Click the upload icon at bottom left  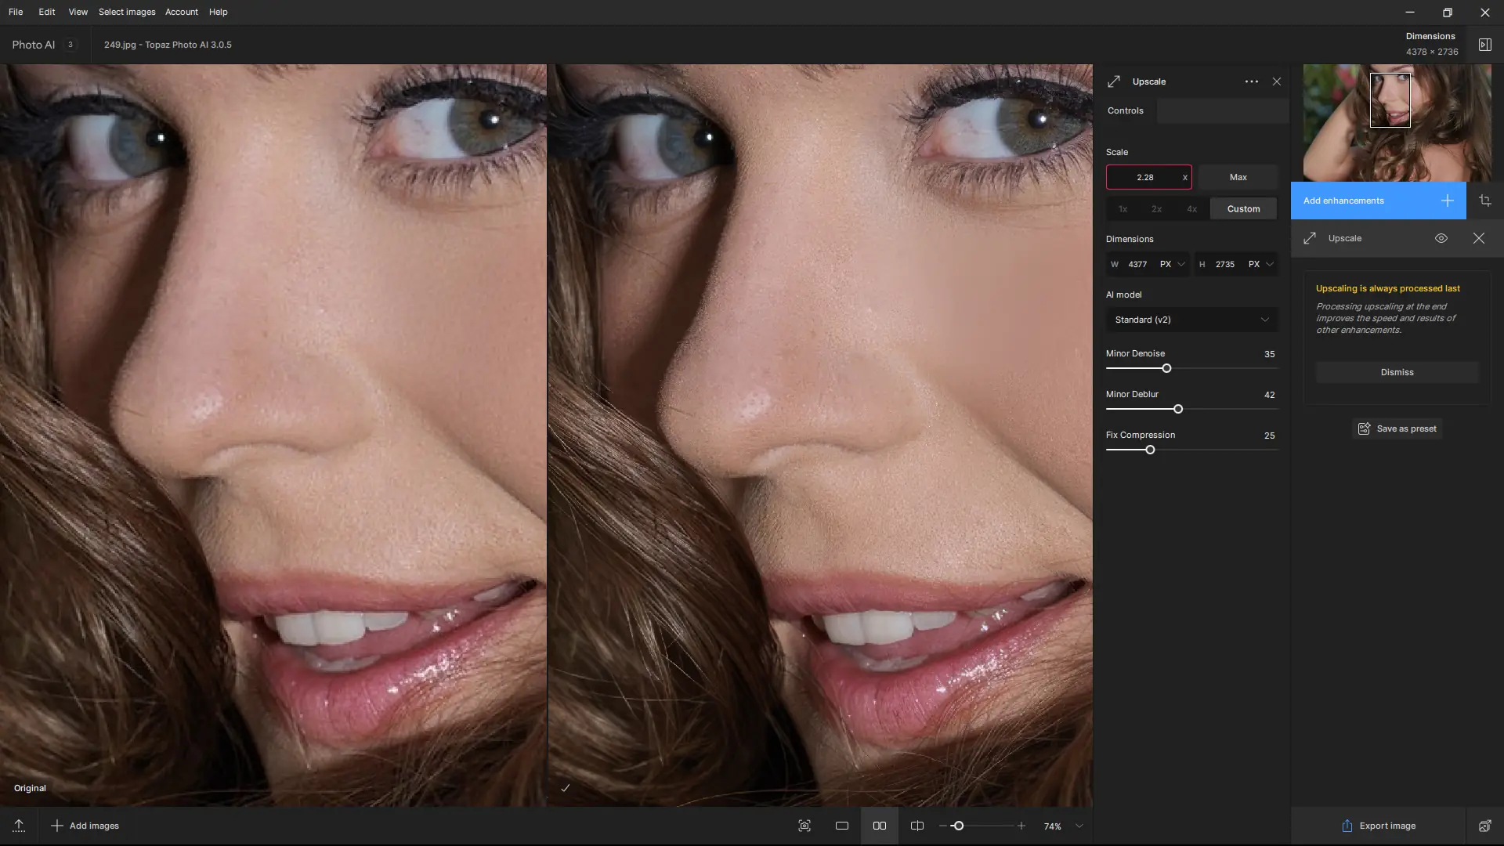click(19, 826)
